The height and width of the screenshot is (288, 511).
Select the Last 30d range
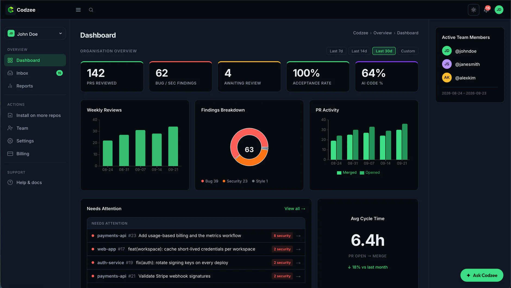tap(384, 51)
